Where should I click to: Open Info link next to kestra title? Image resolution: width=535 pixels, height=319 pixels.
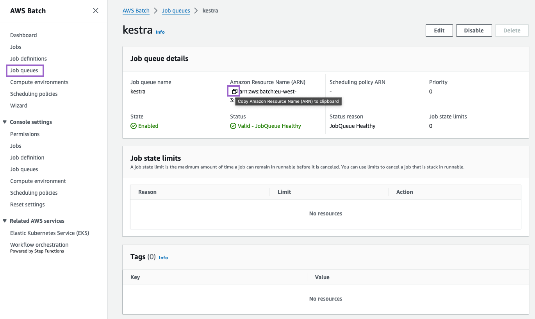[x=160, y=32]
